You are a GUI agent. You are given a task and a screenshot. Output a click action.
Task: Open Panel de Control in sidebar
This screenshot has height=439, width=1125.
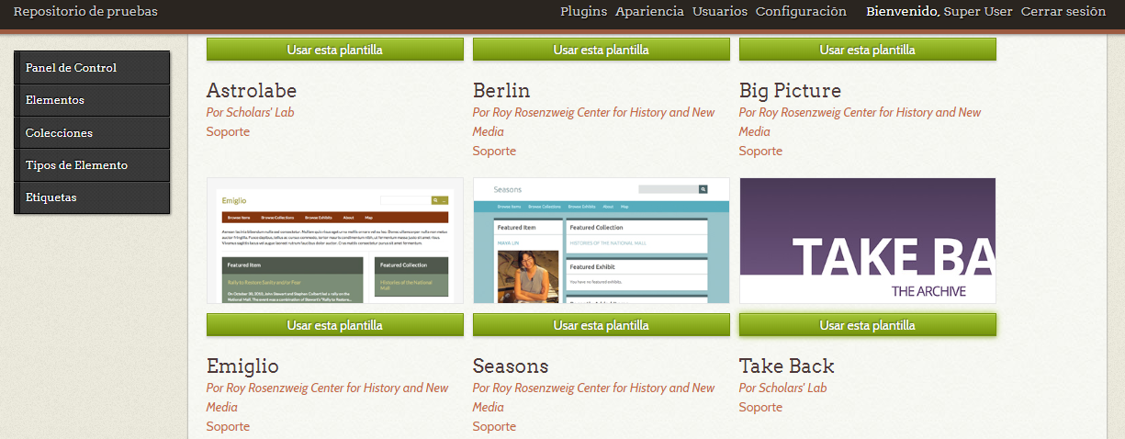92,68
